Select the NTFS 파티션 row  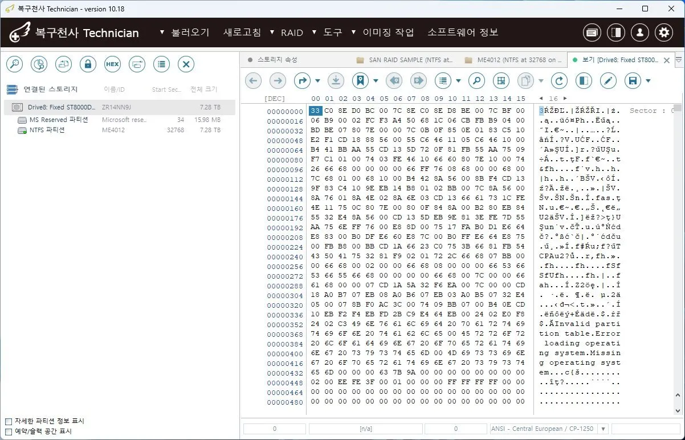(x=119, y=130)
